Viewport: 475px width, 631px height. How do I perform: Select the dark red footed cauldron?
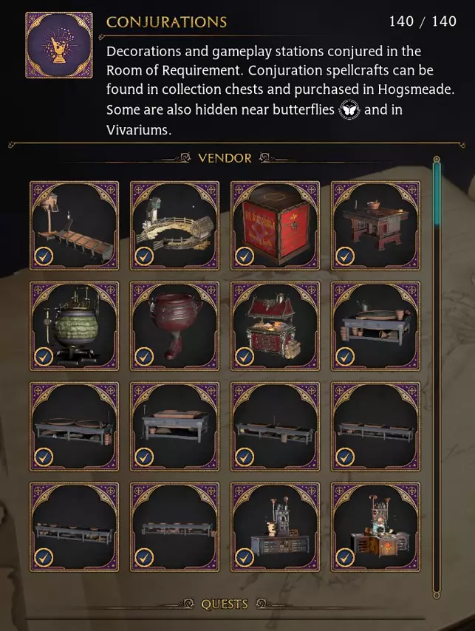tap(174, 326)
